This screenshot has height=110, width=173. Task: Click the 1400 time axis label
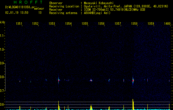[167, 24]
